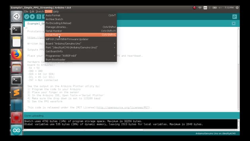The height and width of the screenshot is (141, 250).
Task: Click the 'Done uploading' status text
Action: tap(34, 116)
